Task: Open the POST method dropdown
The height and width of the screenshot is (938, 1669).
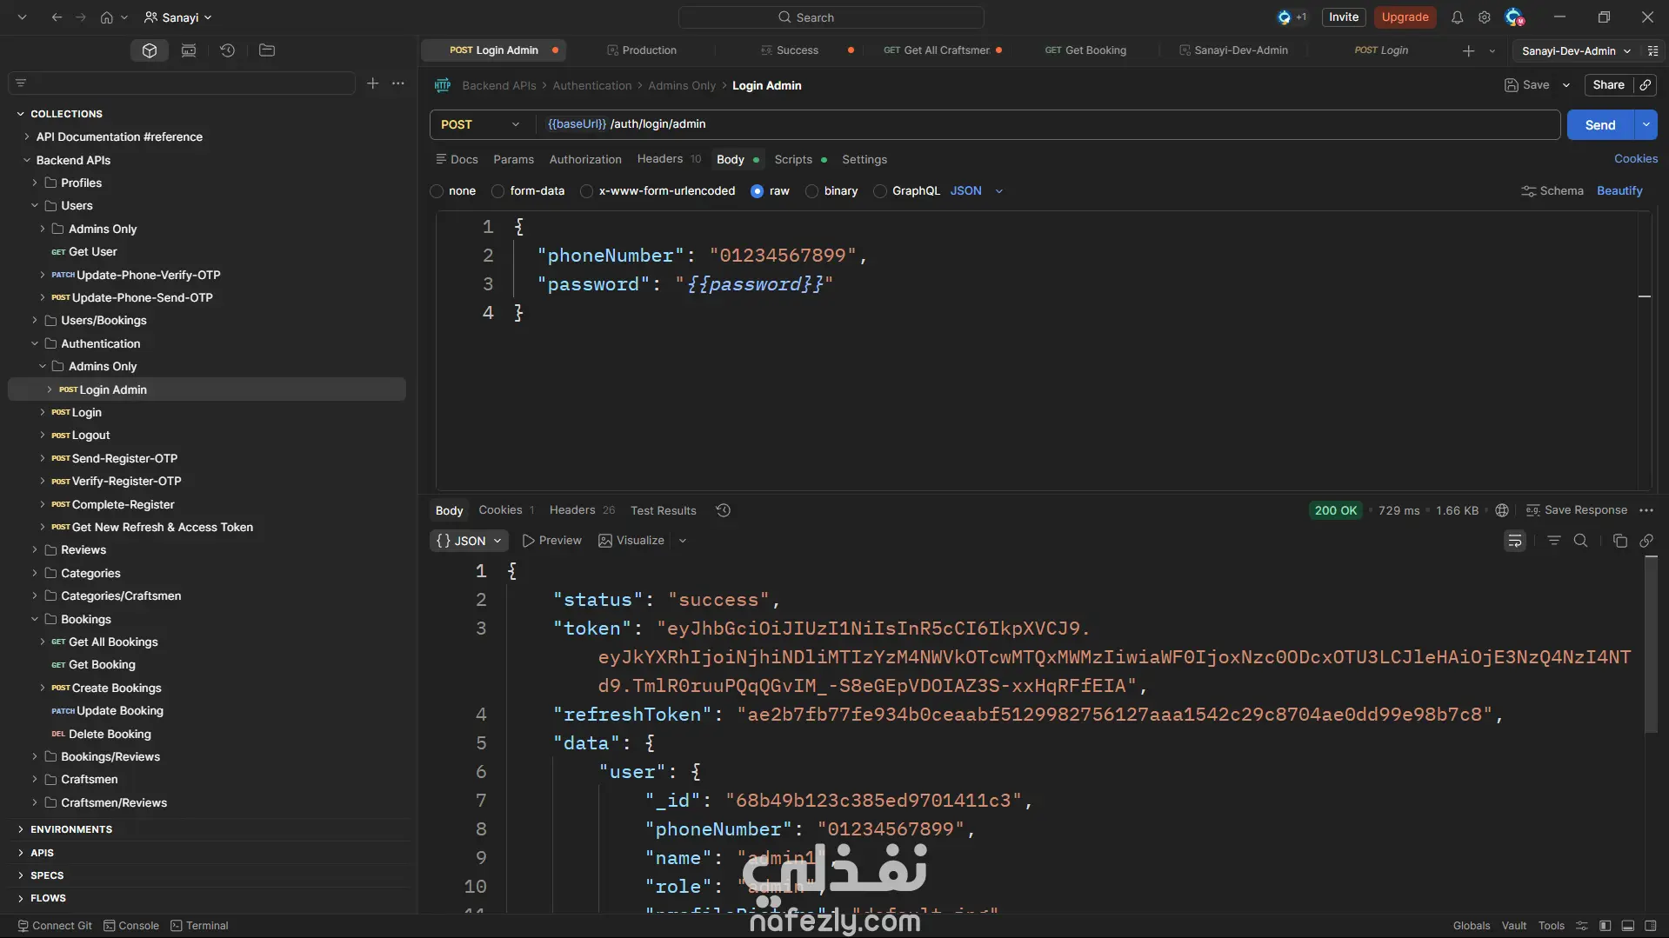Action: coord(481,124)
